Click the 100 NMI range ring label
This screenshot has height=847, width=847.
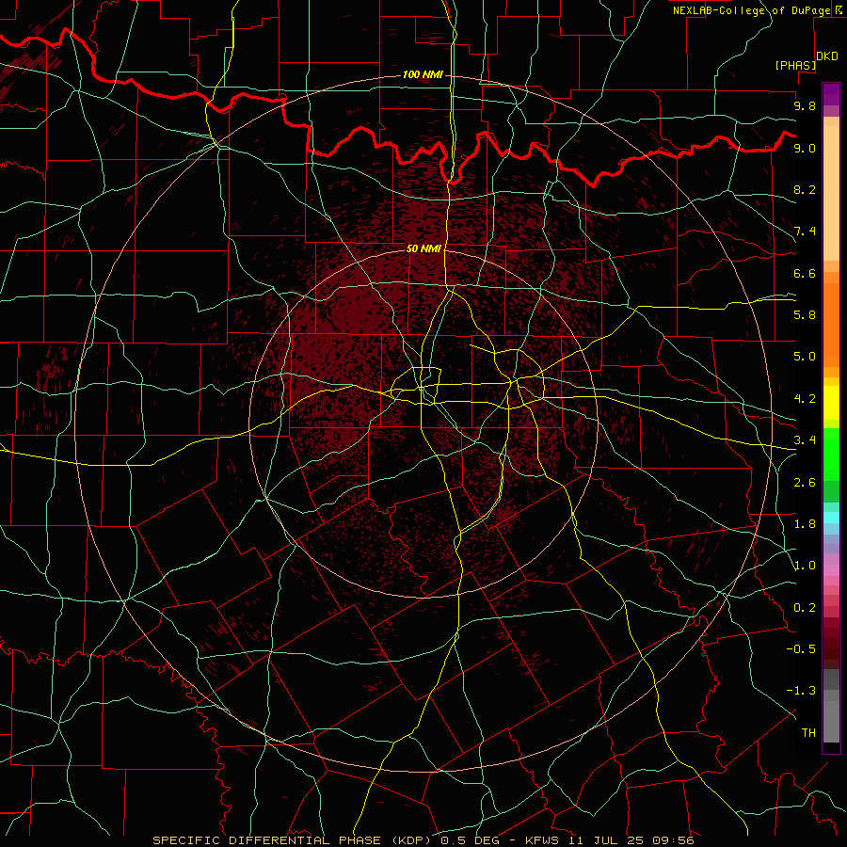pos(423,74)
